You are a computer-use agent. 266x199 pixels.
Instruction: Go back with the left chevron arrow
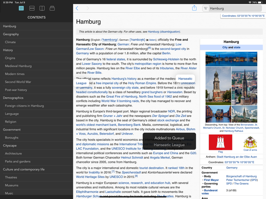coord(77,8)
